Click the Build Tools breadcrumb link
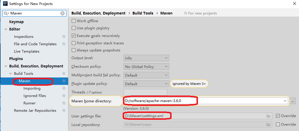 [143, 13]
